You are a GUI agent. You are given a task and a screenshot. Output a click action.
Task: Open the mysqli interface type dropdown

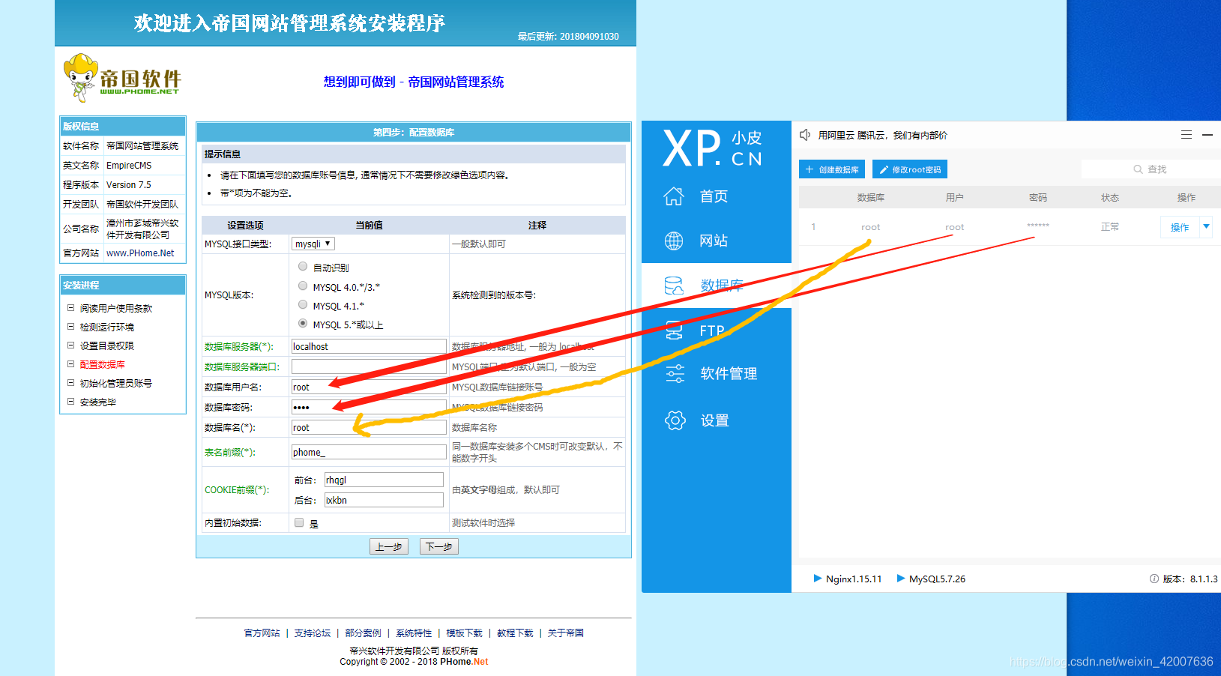click(x=313, y=244)
